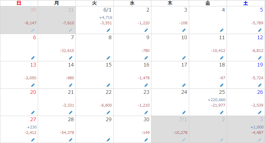265x143 pixels.
Task: Click the faded pencil for May 30
Action: (x=33, y=30)
